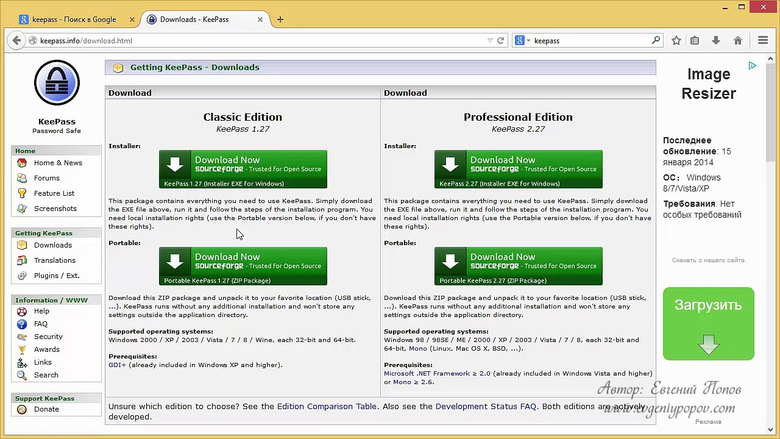Click the Translations sidebar icon

click(x=22, y=260)
